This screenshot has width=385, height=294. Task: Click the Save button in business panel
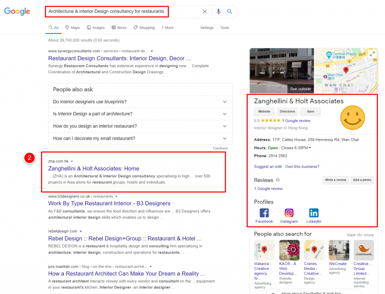[x=311, y=112]
